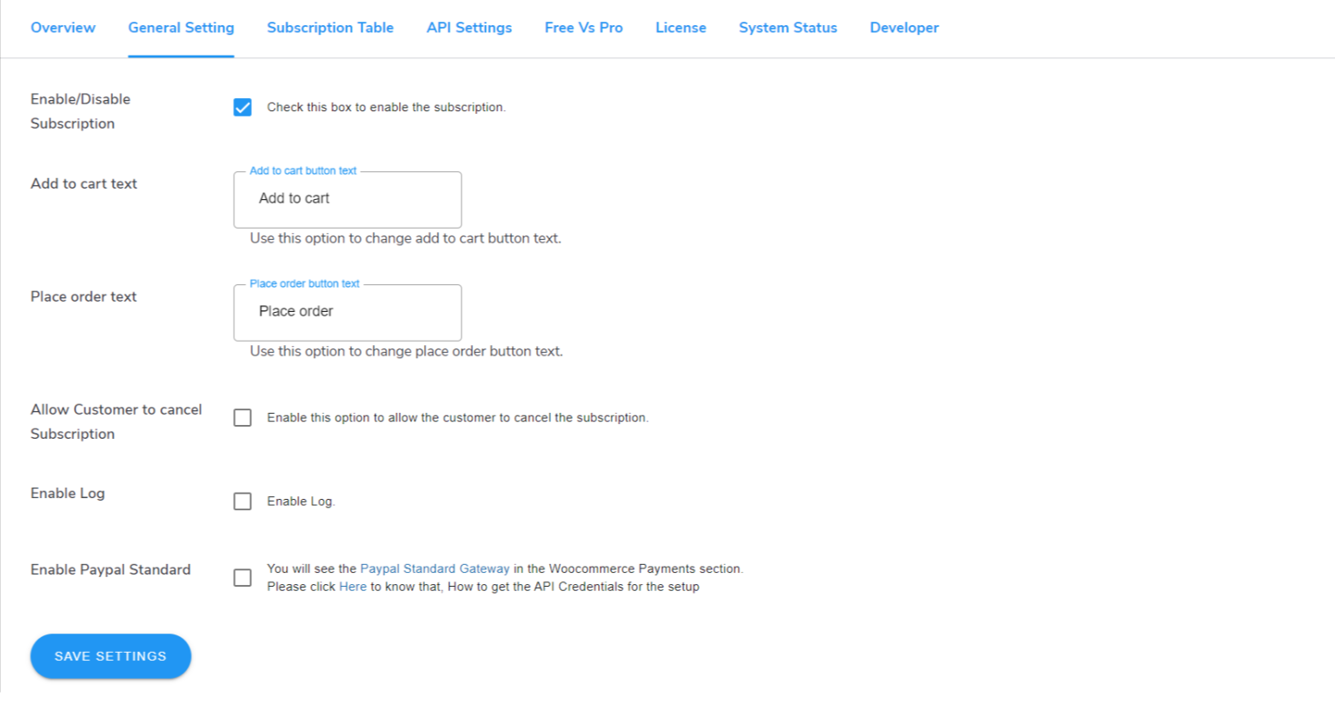Click 'Enable this option to allow the customer' text
Image resolution: width=1335 pixels, height=724 pixels.
[x=457, y=418]
